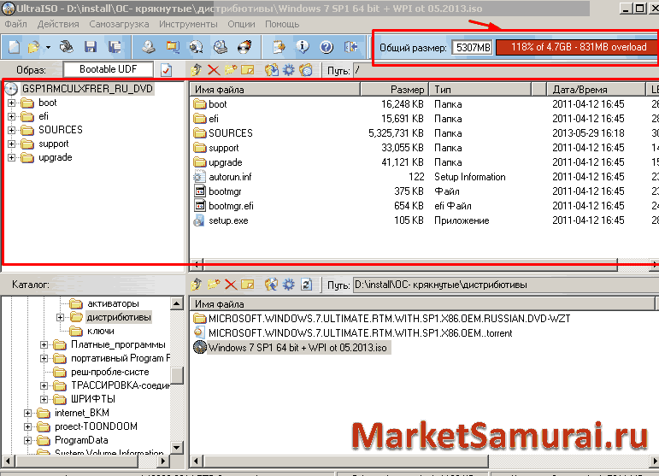Open the Действия menu
Image resolution: width=659 pixels, height=476 pixels.
tap(58, 24)
